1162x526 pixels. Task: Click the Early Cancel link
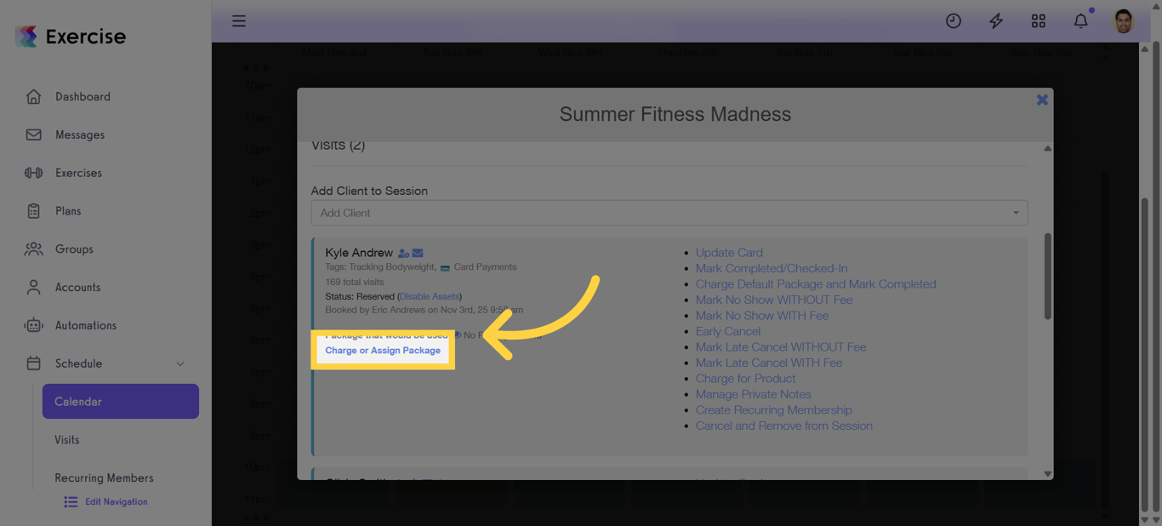pyautogui.click(x=728, y=331)
